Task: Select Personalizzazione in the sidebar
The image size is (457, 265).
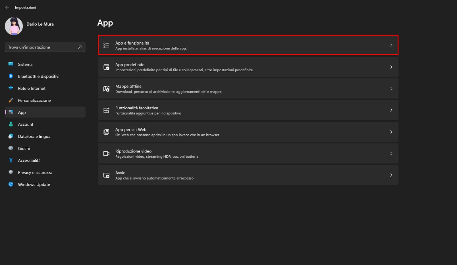Action: 45,100
